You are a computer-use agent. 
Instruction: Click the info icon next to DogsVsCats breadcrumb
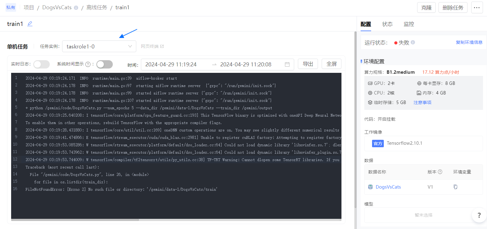pyautogui.click(x=76, y=8)
